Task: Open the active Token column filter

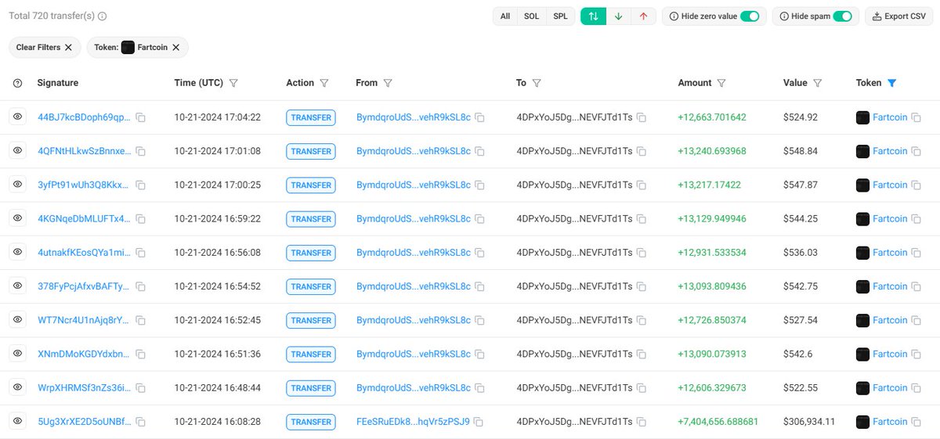Action: 891,83
